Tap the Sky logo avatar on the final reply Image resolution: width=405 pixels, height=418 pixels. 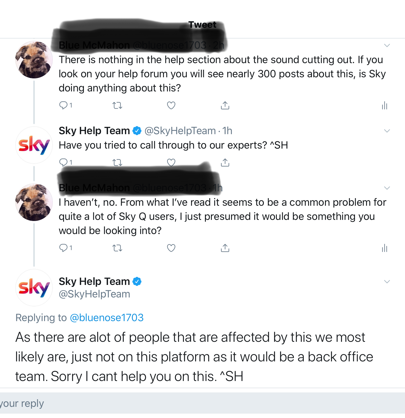pyautogui.click(x=34, y=288)
